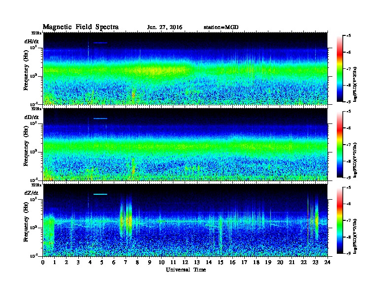The width and height of the screenshot is (390, 301).
Task: Select the dD/dt panel color scale bar
Action: [x=340, y=144]
